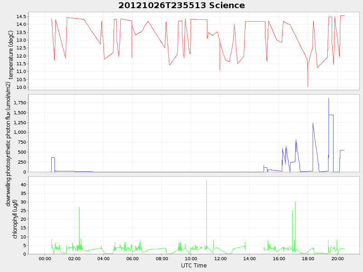Click the tallest gray chlorophyll spike near 11:00

[x=206, y=181]
